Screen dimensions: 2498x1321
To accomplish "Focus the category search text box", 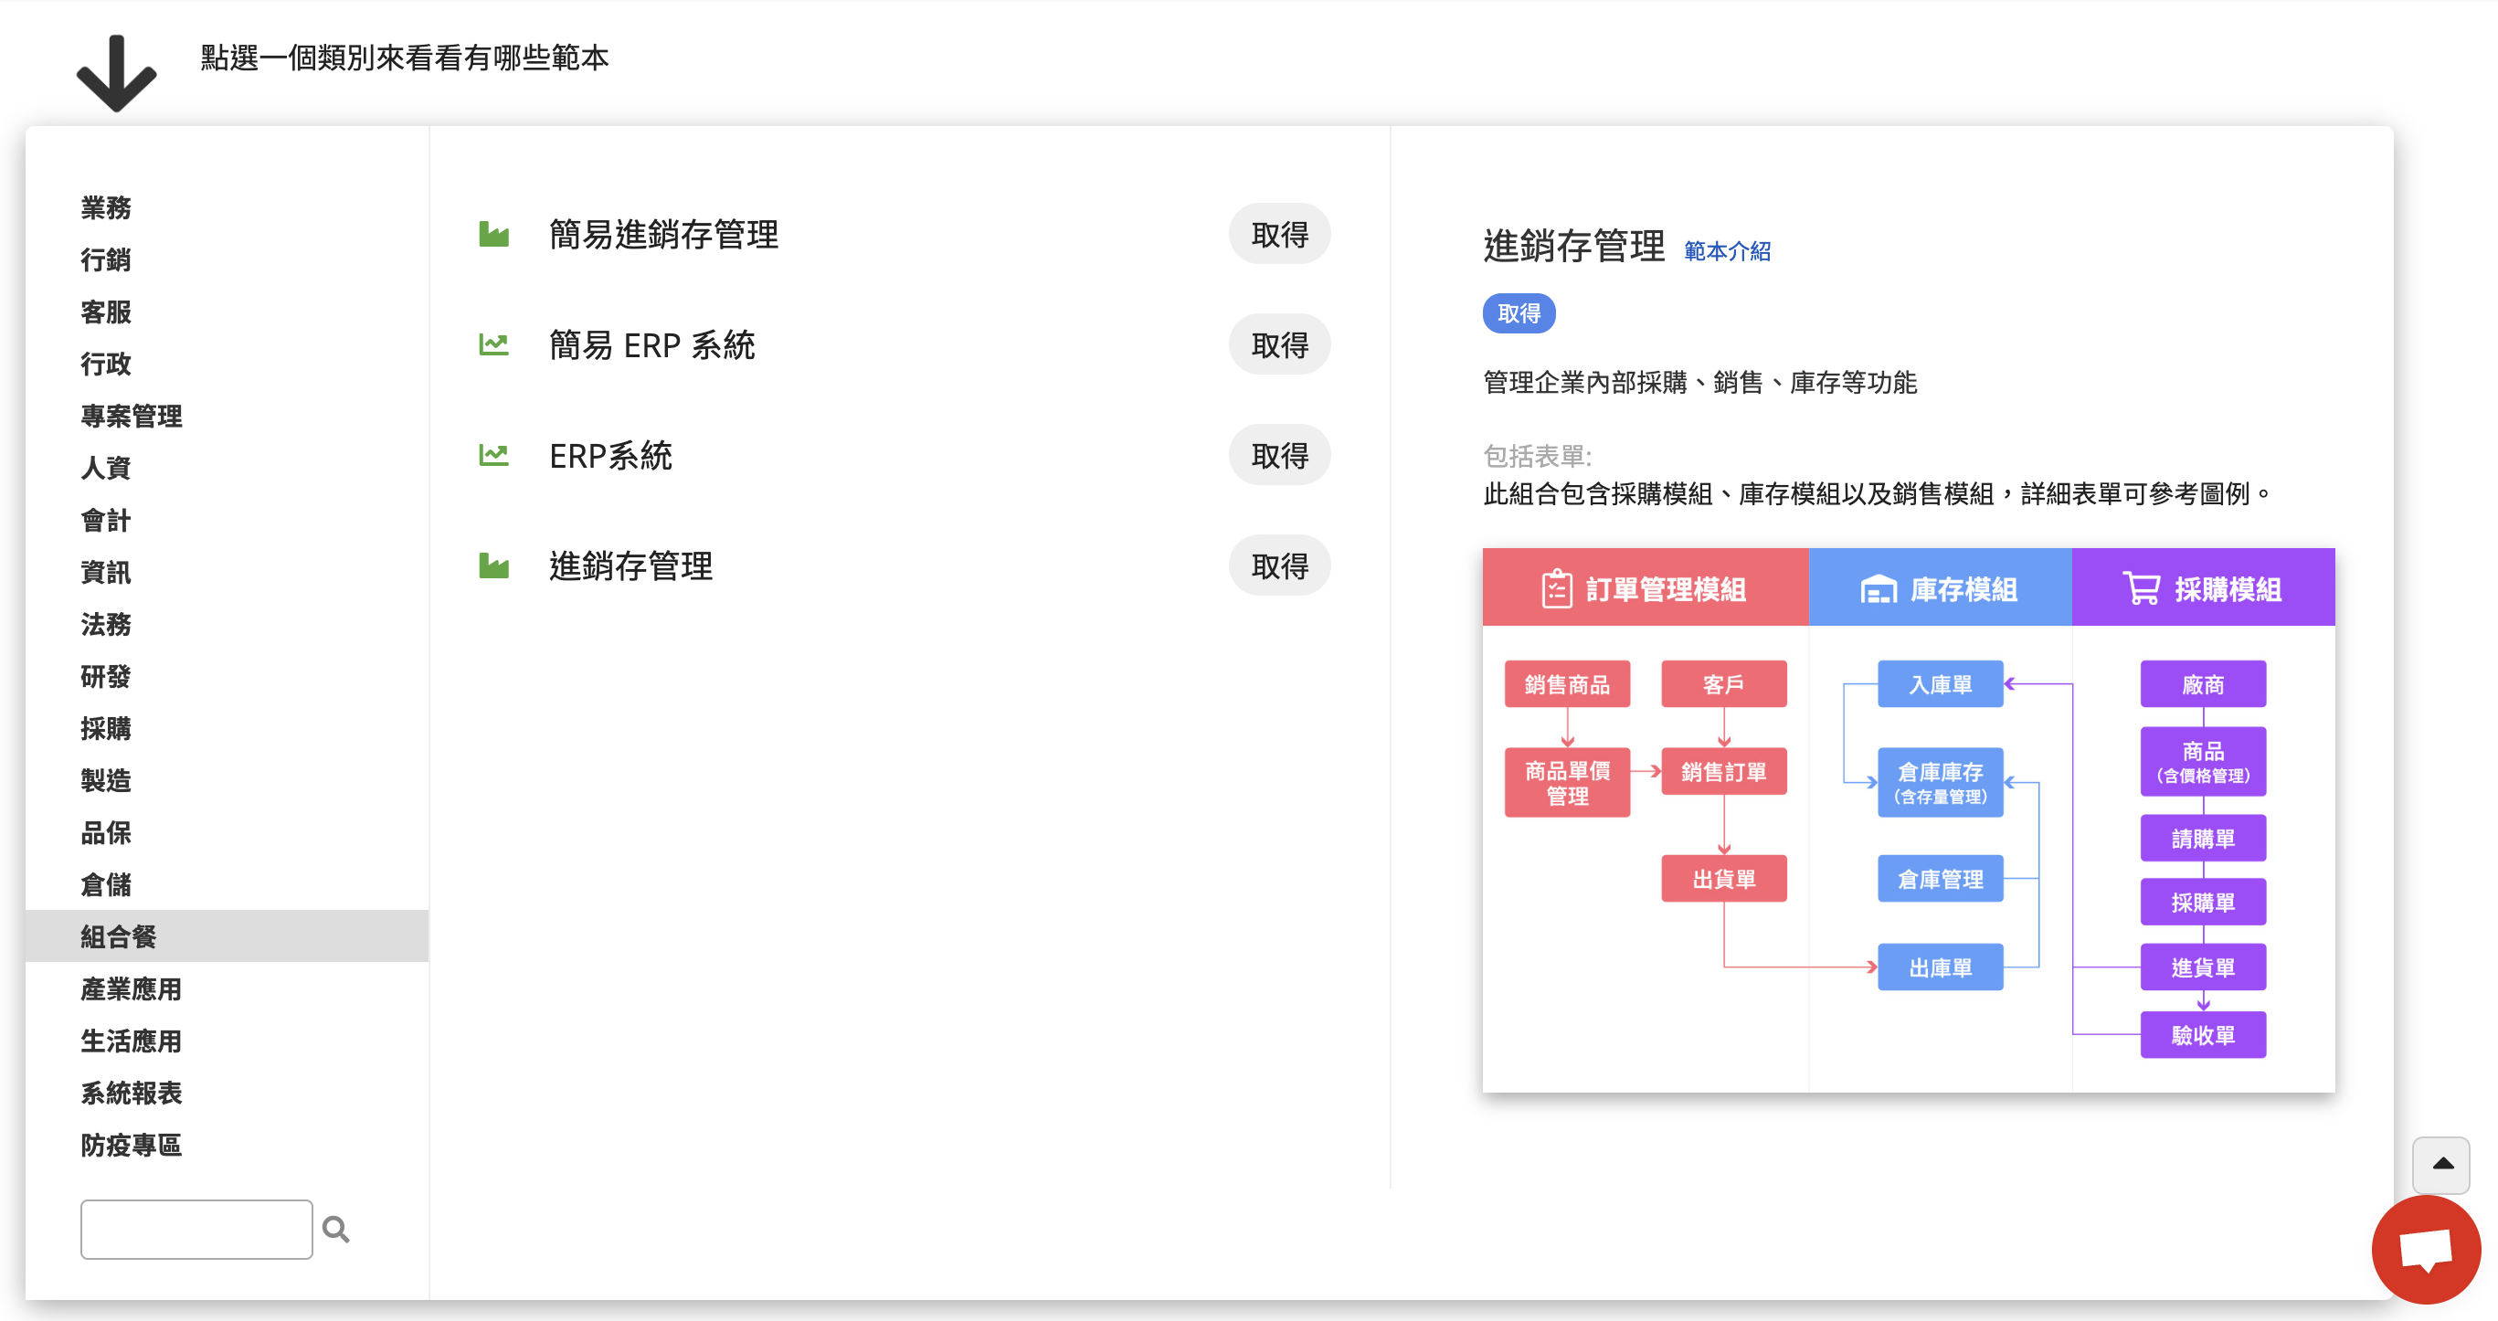I will 196,1229.
